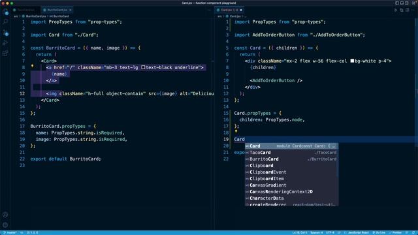418x235 pixels.
Task: Click UTF-8 encoding in status bar
Action: coord(330,232)
